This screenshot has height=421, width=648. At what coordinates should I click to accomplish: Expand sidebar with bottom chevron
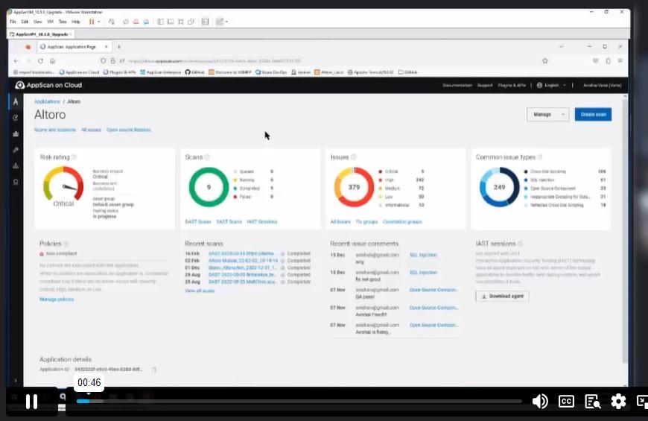[16, 380]
